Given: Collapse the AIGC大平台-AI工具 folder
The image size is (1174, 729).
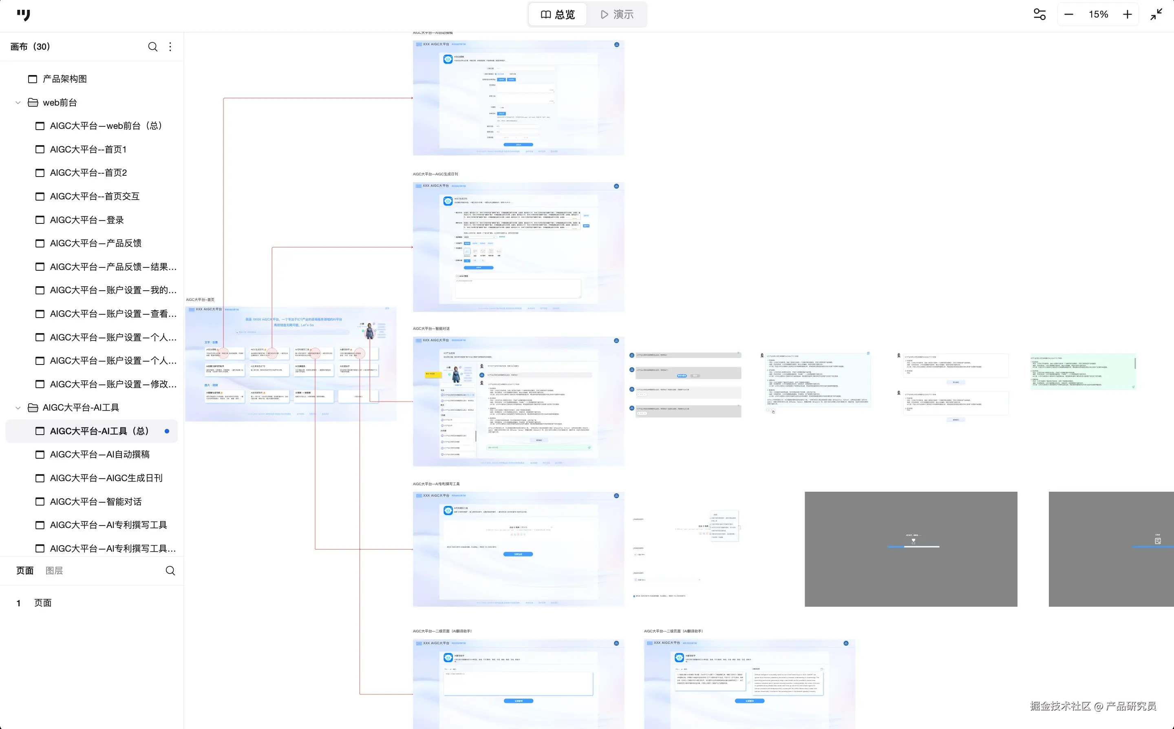Looking at the screenshot, I should click(x=18, y=408).
